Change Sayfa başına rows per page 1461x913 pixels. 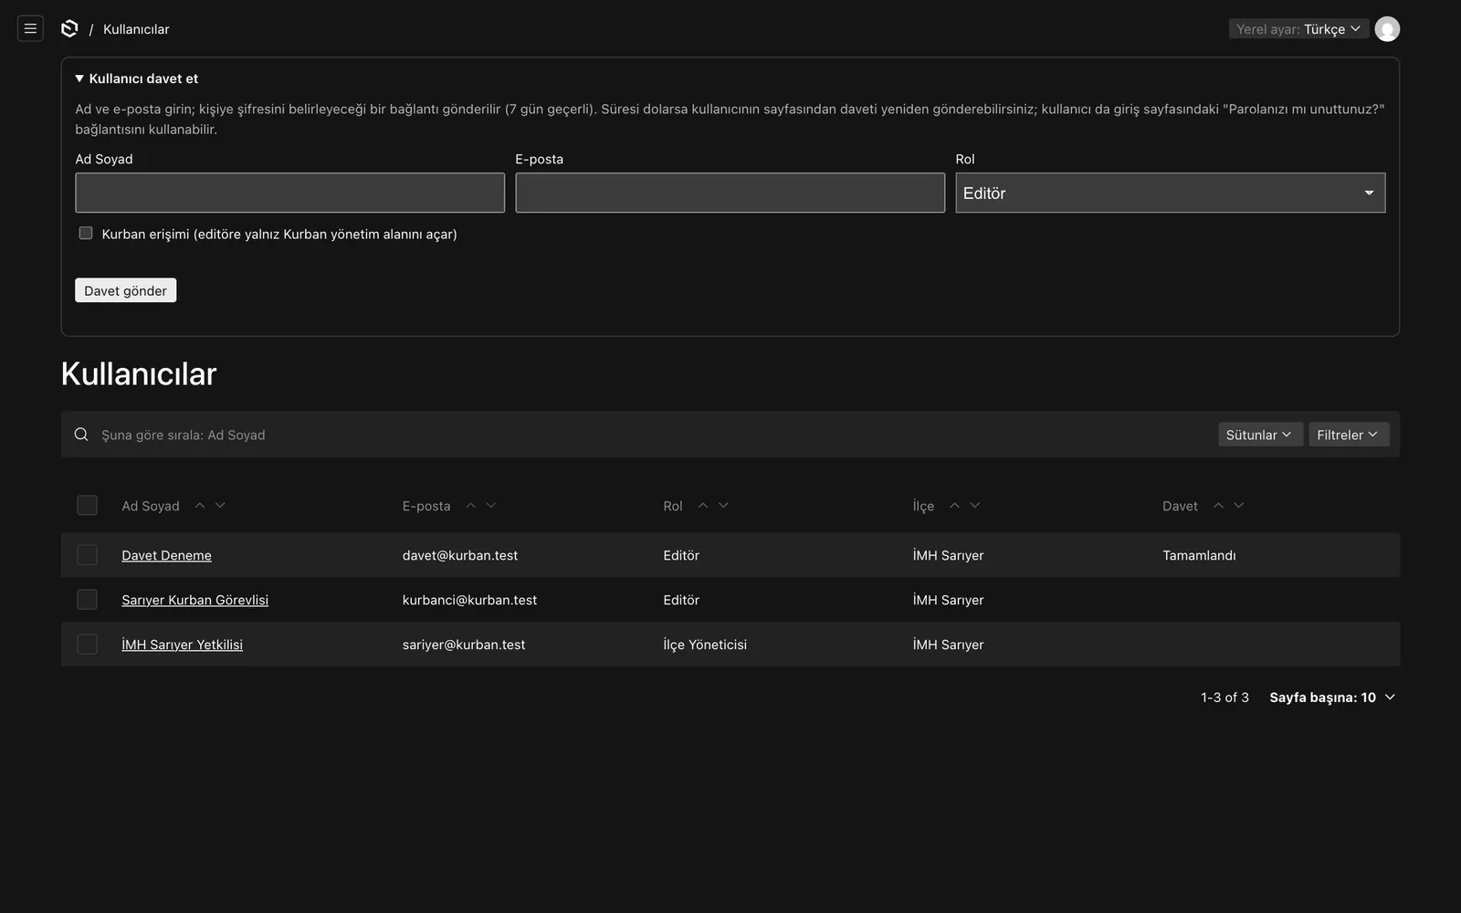1332,697
